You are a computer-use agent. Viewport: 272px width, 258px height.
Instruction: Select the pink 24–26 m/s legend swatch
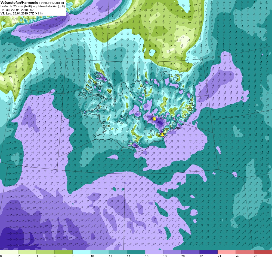tap(227, 252)
